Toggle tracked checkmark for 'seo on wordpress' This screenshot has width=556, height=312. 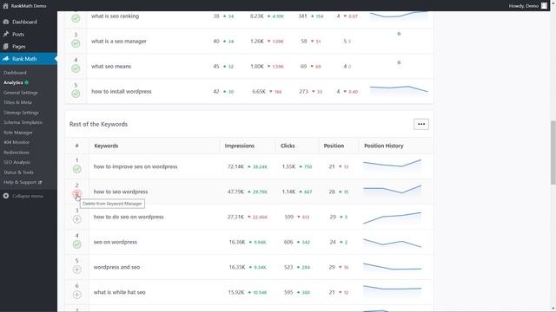[76, 244]
